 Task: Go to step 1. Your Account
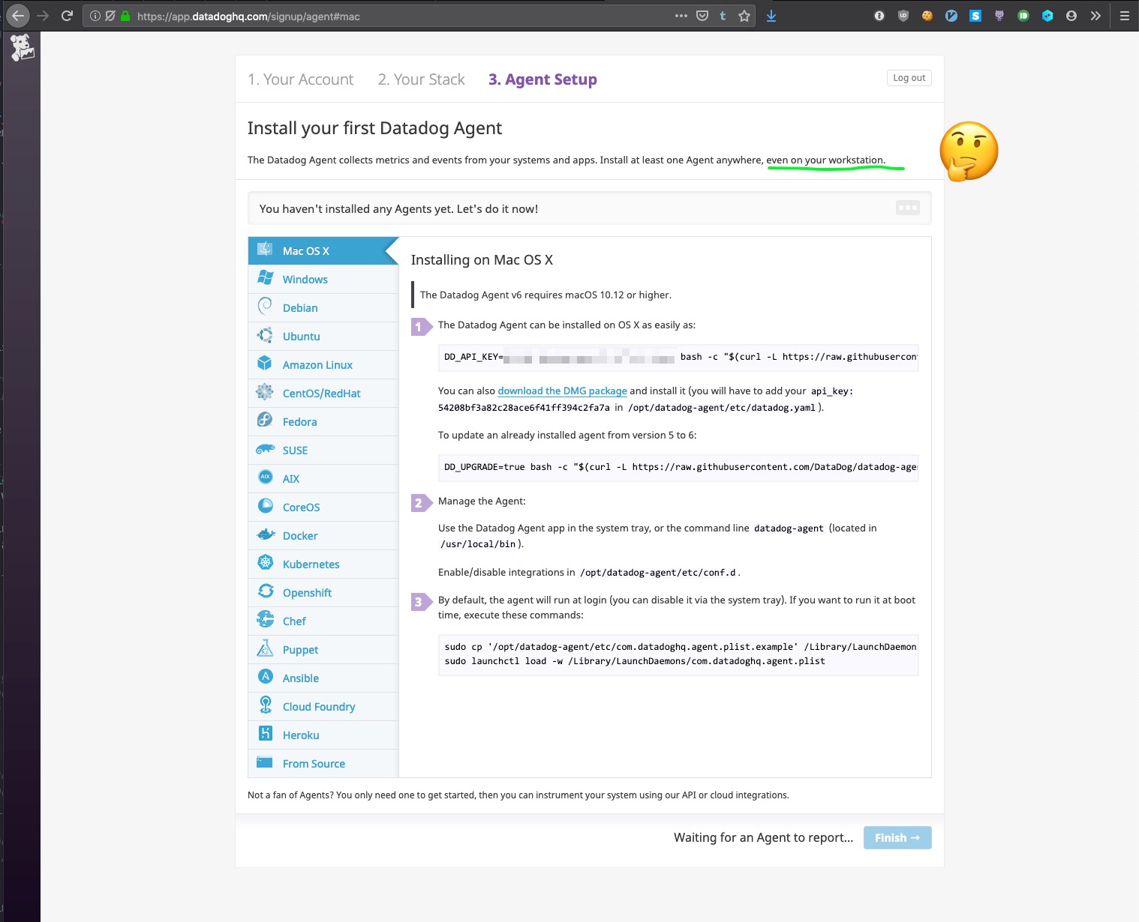coord(301,79)
